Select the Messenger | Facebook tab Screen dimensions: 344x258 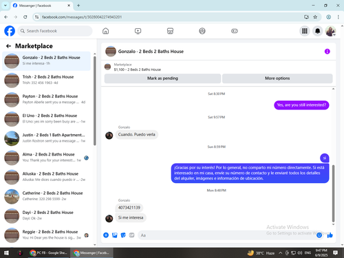41,6
